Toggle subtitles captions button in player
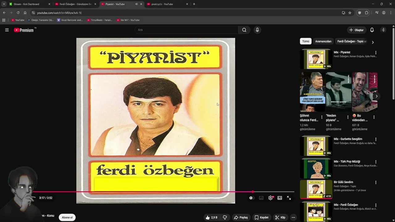Image resolution: width=395 pixels, height=222 pixels. pos(261,198)
